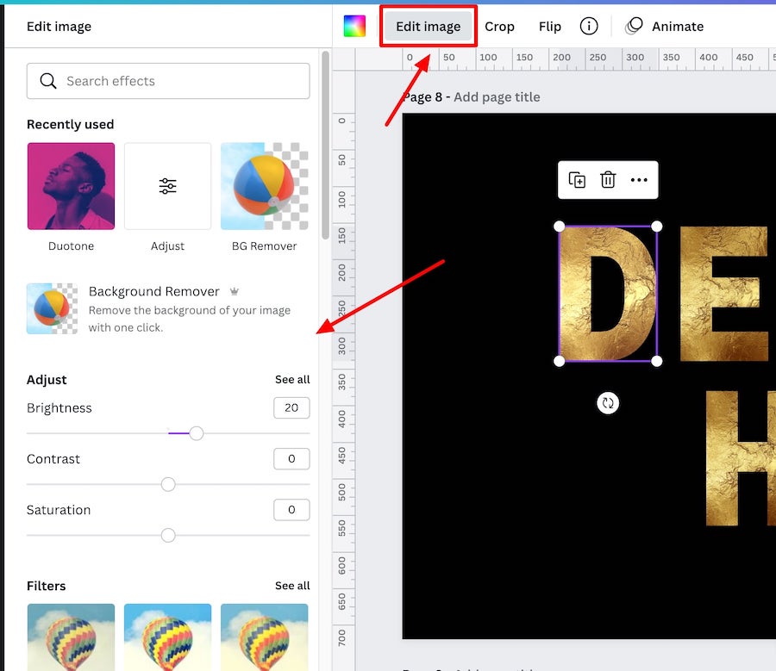Select the Flip option

pyautogui.click(x=550, y=27)
